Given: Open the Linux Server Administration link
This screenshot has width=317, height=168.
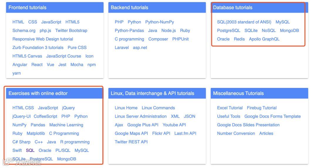Looking at the screenshot, I should coord(141,116).
